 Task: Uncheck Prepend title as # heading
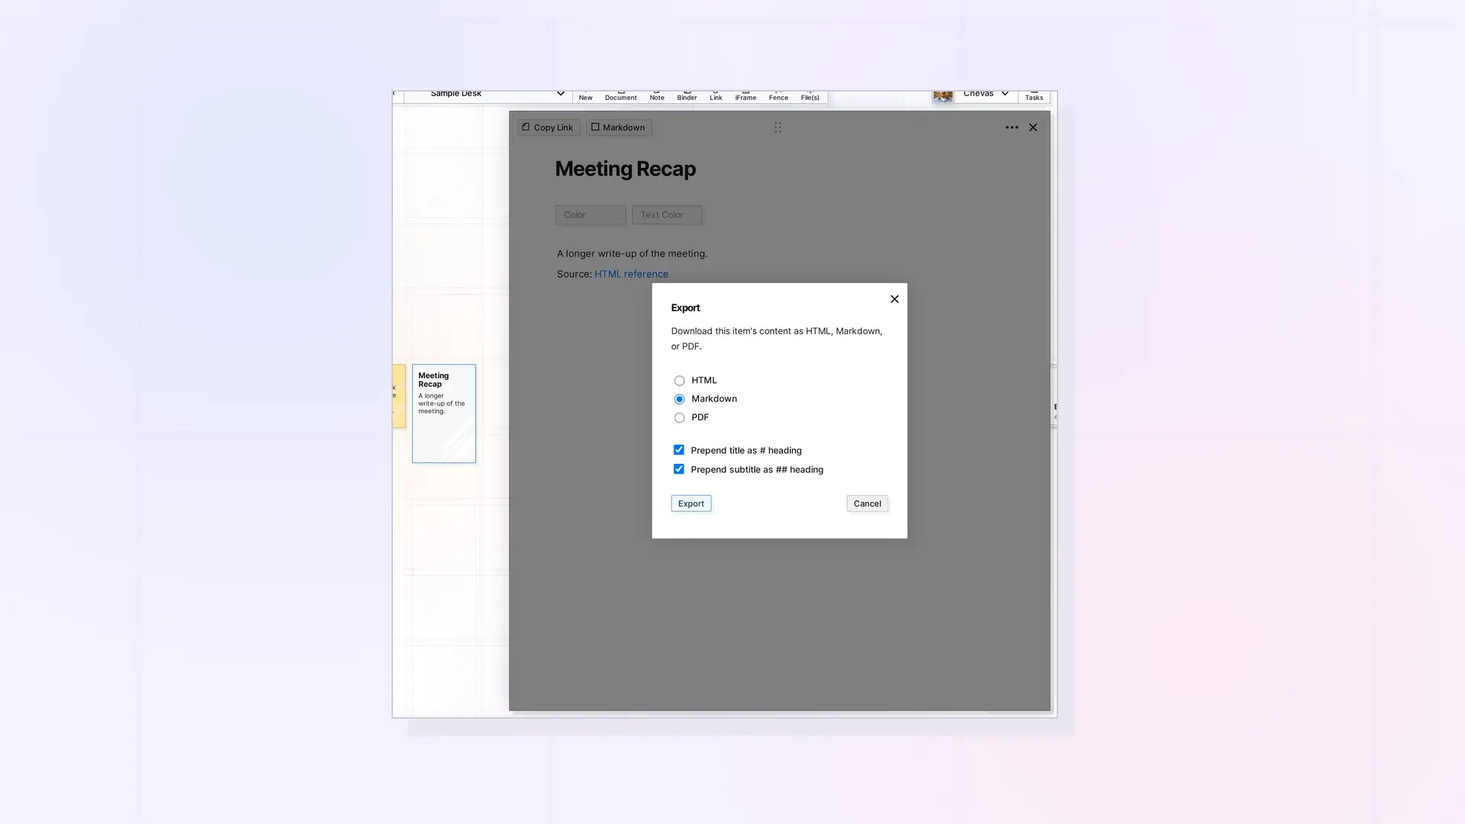(x=678, y=450)
